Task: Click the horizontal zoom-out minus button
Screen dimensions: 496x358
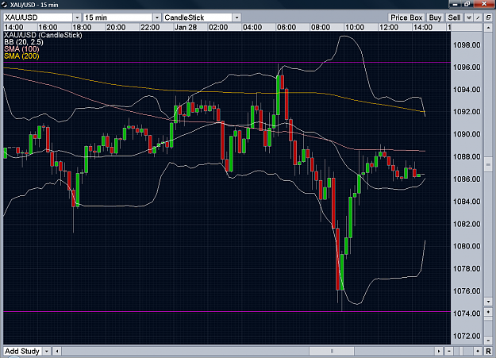Action: coord(449,351)
